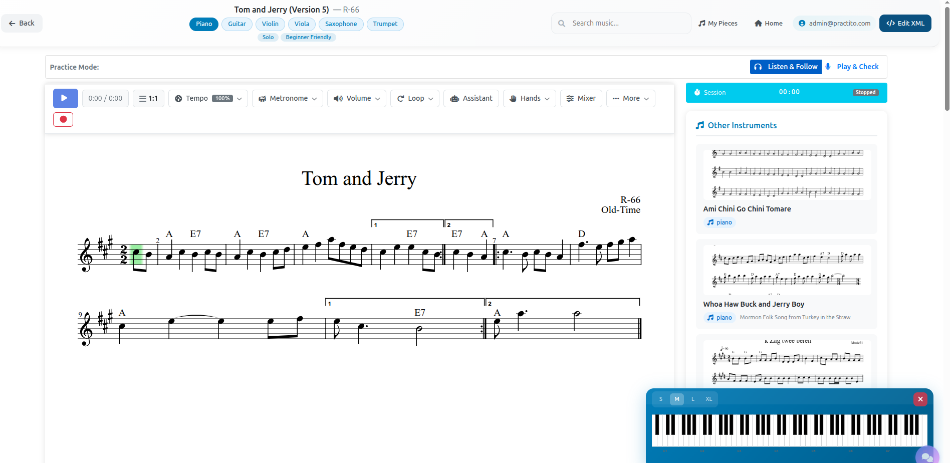Start playback with the play button

65,98
